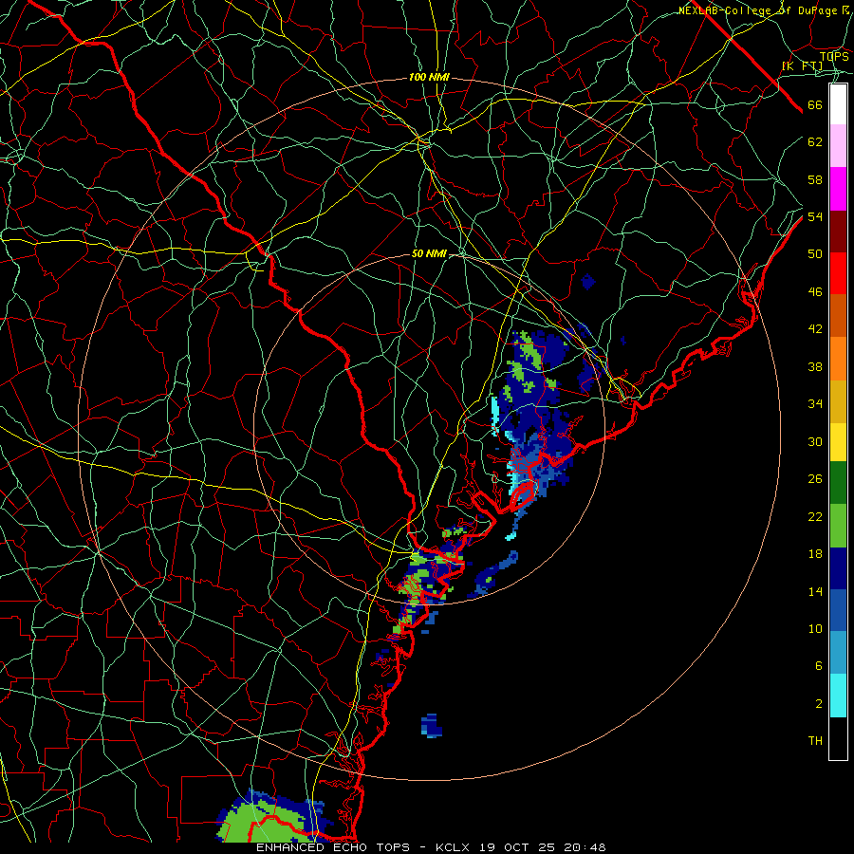Click the TOPS legend heading

(x=834, y=57)
